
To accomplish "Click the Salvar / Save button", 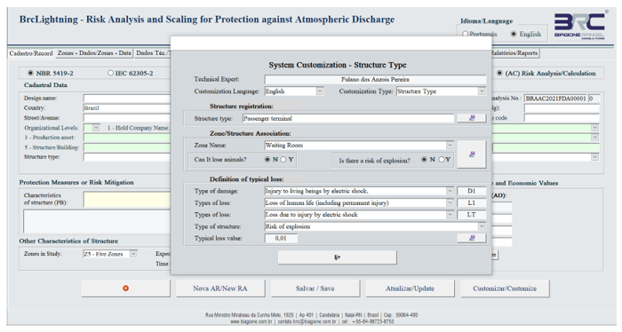I will point(315,289).
